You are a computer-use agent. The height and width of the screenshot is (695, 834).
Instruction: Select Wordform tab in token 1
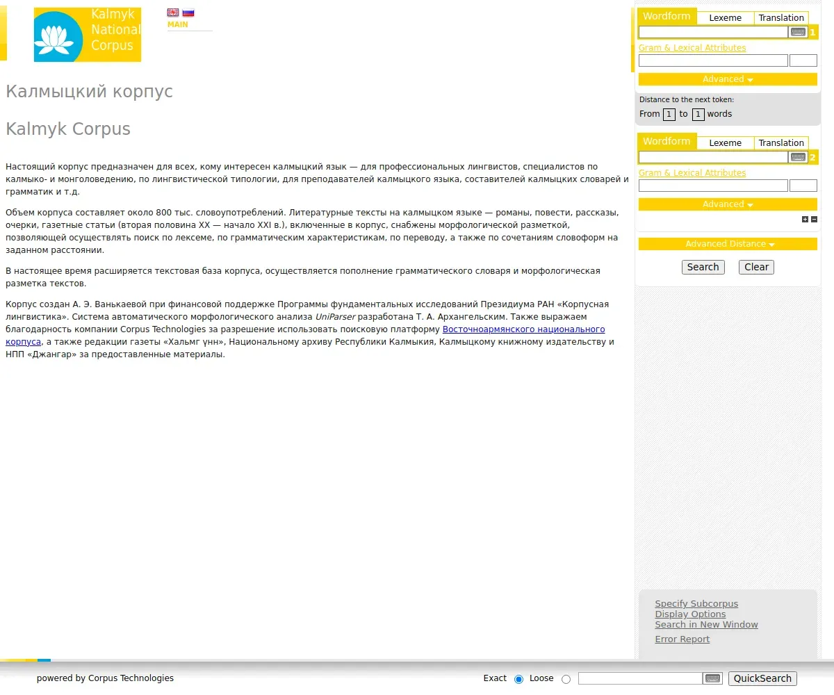tap(667, 17)
